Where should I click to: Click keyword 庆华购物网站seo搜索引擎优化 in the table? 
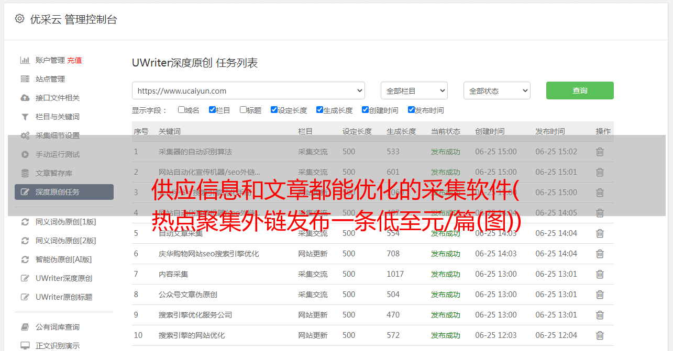[208, 254]
